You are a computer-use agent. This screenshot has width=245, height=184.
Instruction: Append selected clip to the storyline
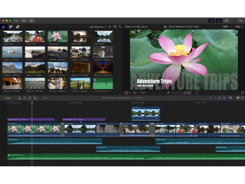pyautogui.click(x=30, y=98)
